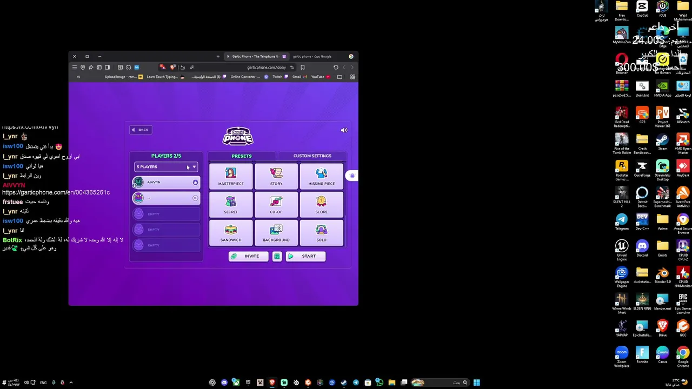This screenshot has height=389, width=692.
Task: Reload the page
Action: [x=336, y=68]
